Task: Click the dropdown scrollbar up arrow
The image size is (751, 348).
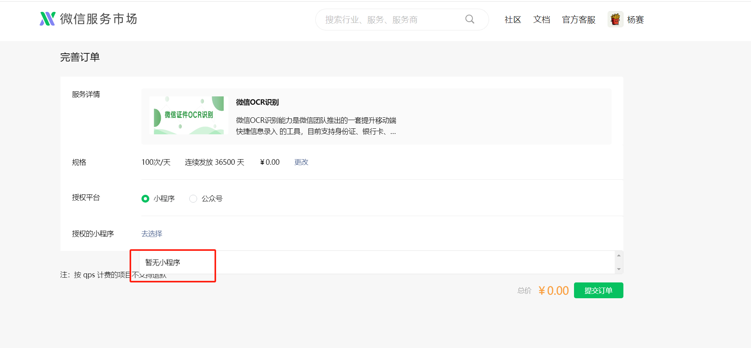Action: point(619,256)
